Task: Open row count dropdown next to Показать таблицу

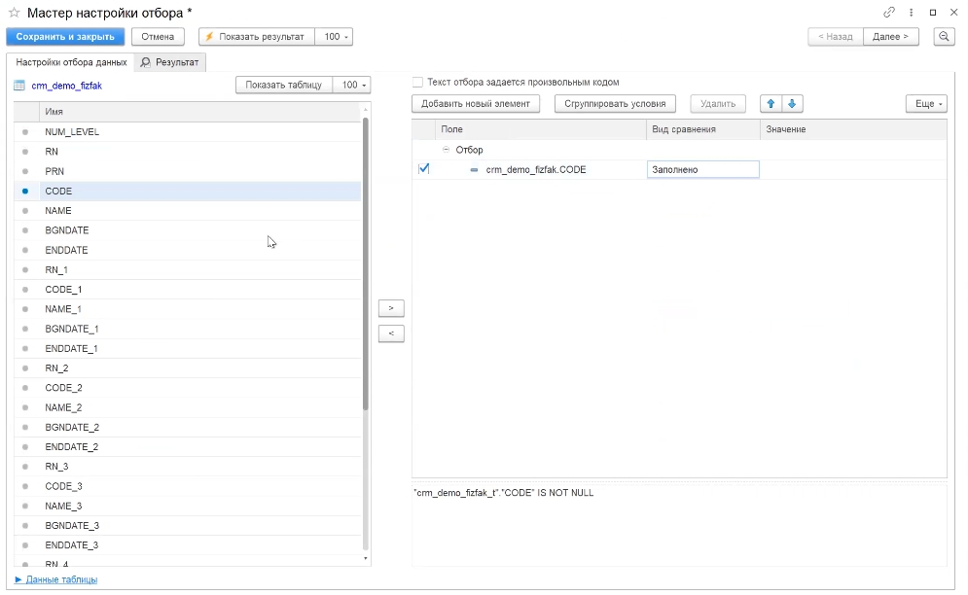Action: [351, 86]
